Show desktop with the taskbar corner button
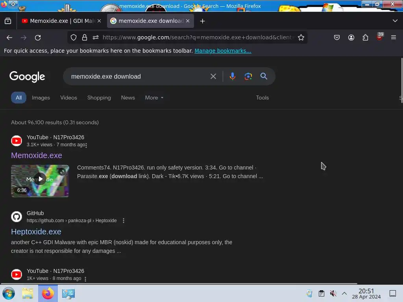This screenshot has height=302, width=403. [x=393, y=293]
